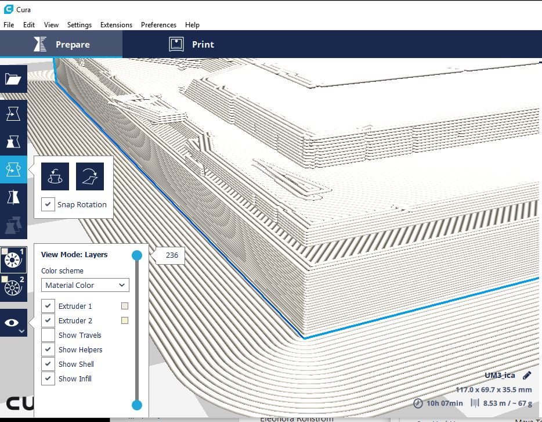The image size is (542, 422).
Task: Select the Move tool in sidebar
Action: 13,114
